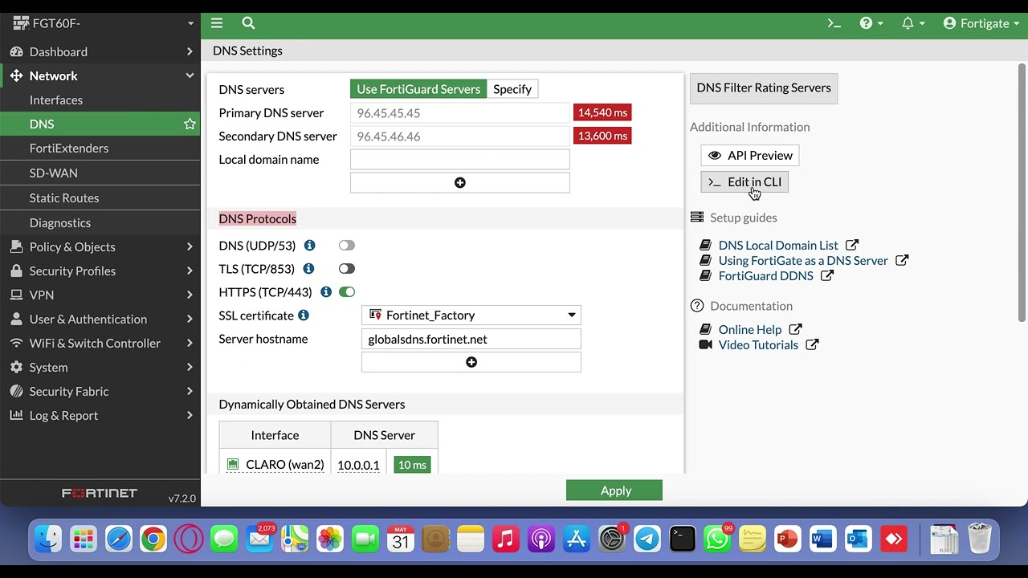The image size is (1028, 578).
Task: Expand the VPN menu
Action: [100, 295]
